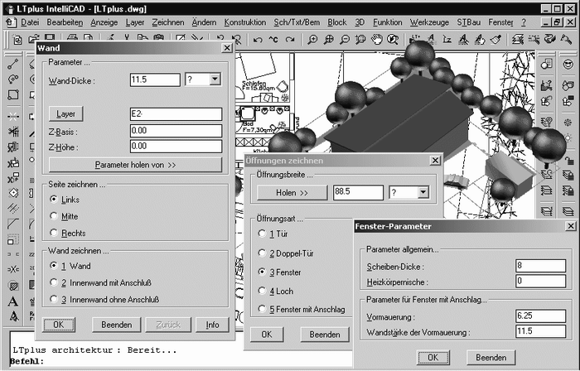This screenshot has height=371, width=580.
Task: Click the Scheiben-Dicke input field
Action: 540,266
